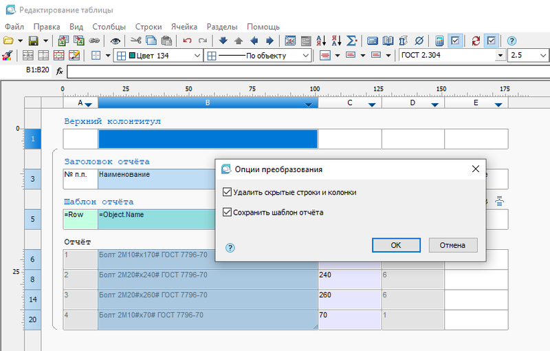This screenshot has height=351, width=550.
Task: Click the Redo arrow icon
Action: [202, 41]
